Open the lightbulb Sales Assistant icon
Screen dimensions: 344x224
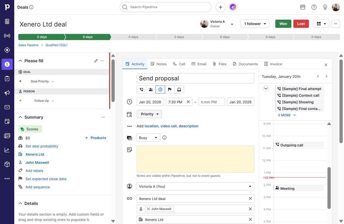coord(325,7)
